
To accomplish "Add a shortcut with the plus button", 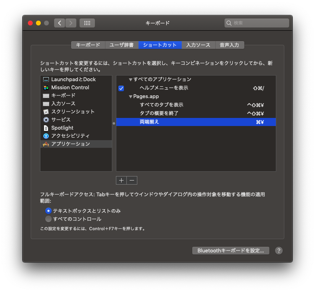I will pos(121,181).
